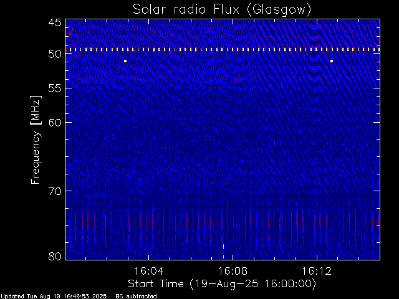Click the 'Frequency [MHz]' axis label
Image resolution: width=399 pixels, height=299 pixels.
[x=36, y=140]
